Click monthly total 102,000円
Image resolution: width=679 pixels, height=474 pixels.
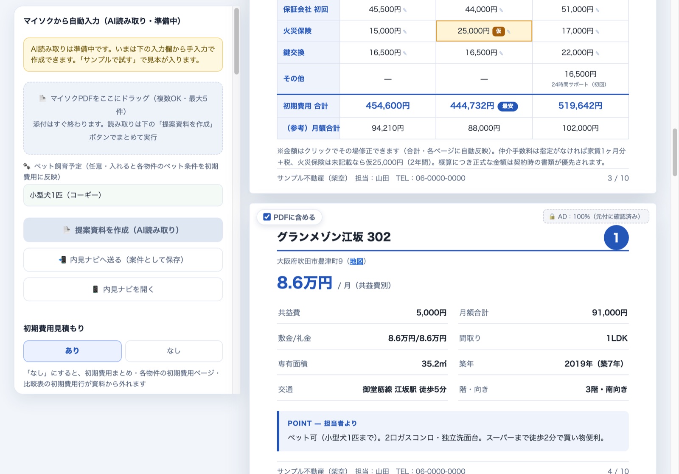coord(581,128)
